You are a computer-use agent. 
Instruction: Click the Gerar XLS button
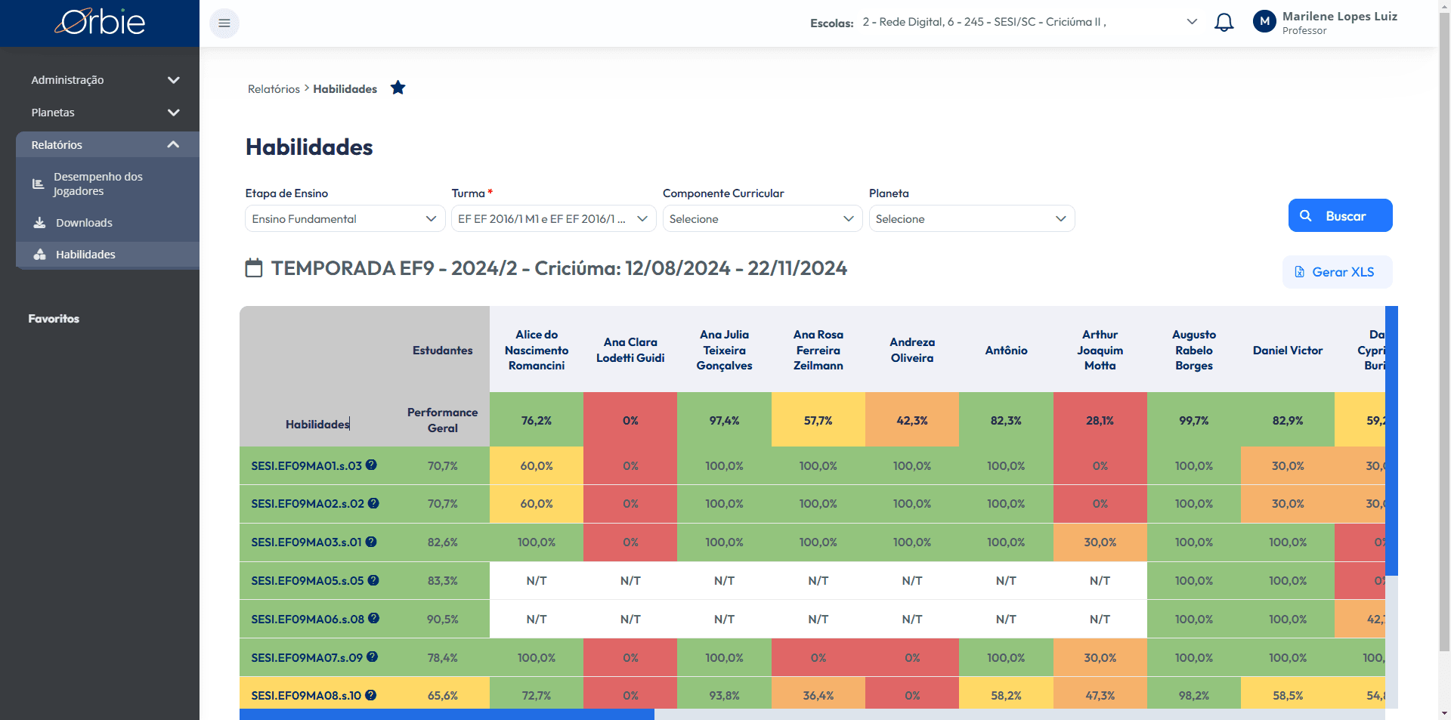click(x=1337, y=272)
